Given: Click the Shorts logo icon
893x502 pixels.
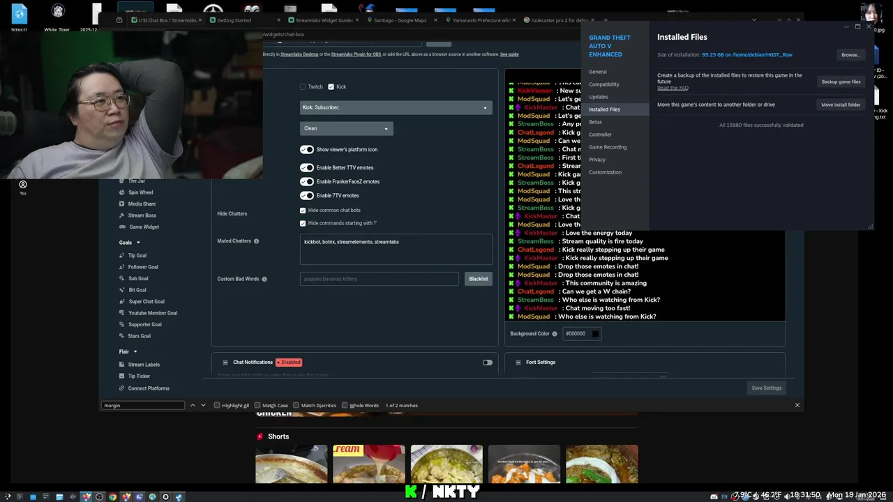Looking at the screenshot, I should (260, 436).
